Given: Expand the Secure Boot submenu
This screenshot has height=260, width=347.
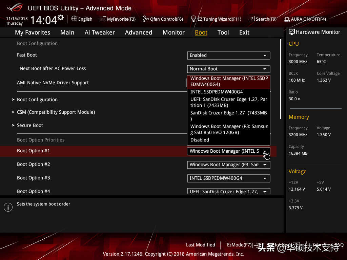Looking at the screenshot, I should coord(27,125).
